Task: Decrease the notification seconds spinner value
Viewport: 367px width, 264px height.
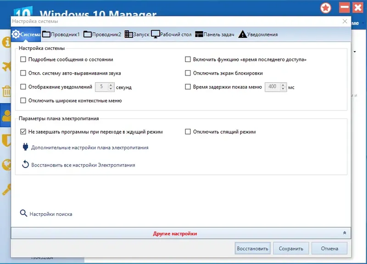Action: (111, 89)
